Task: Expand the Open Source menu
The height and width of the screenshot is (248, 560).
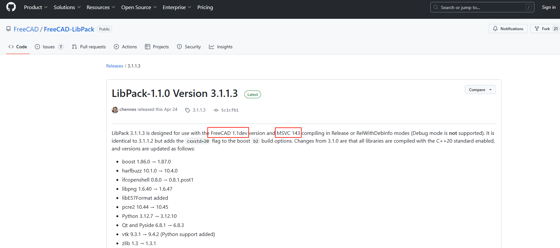Action: [x=139, y=7]
